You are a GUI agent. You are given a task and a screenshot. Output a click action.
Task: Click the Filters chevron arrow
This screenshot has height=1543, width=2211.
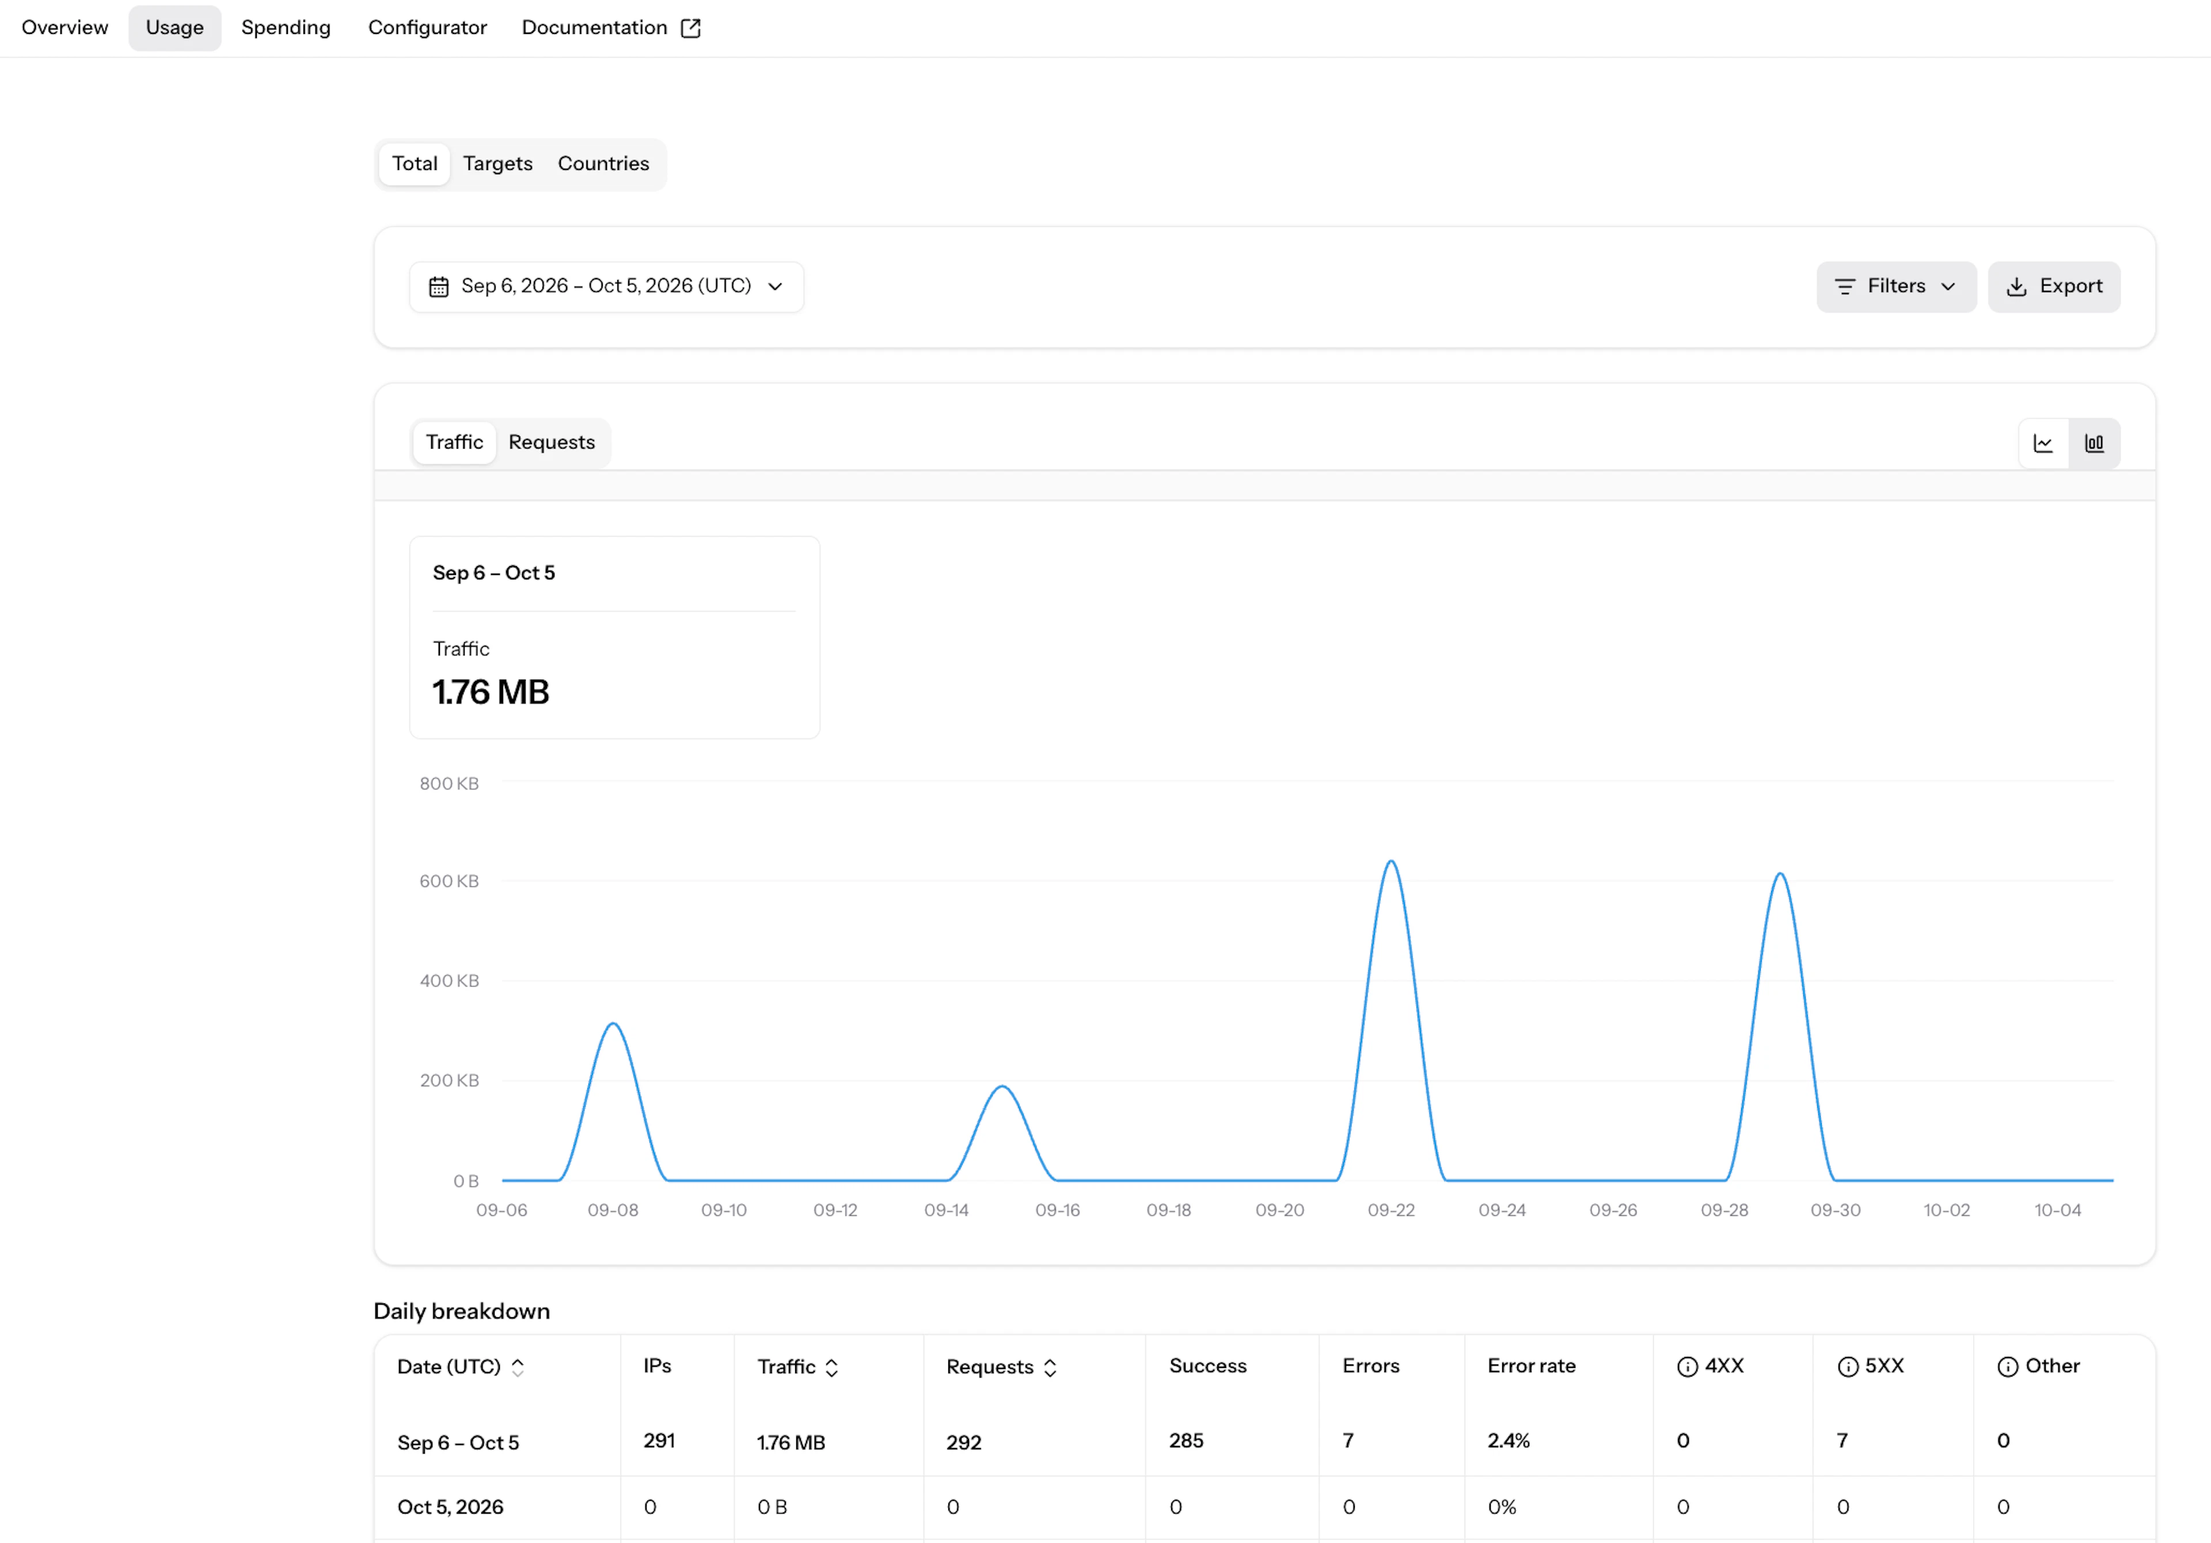point(1948,287)
